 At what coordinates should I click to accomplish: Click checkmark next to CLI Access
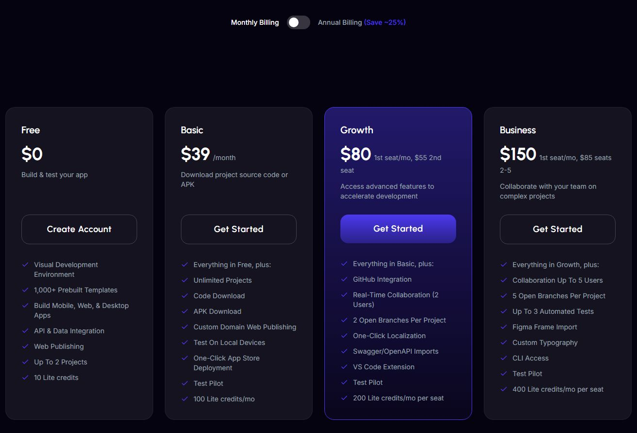click(503, 358)
